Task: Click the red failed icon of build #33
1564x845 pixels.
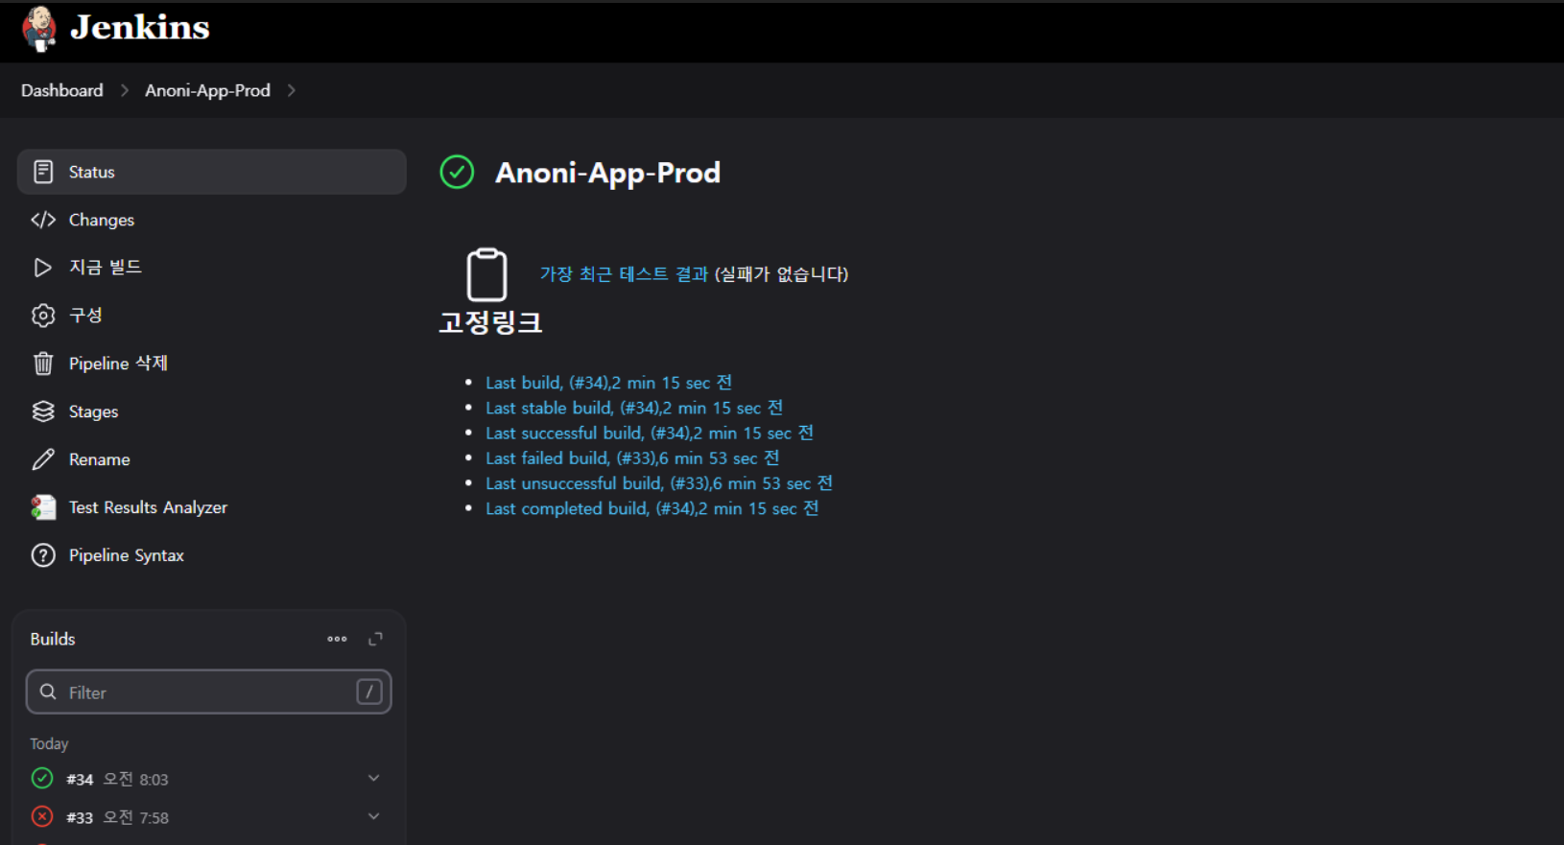Action: point(42,816)
